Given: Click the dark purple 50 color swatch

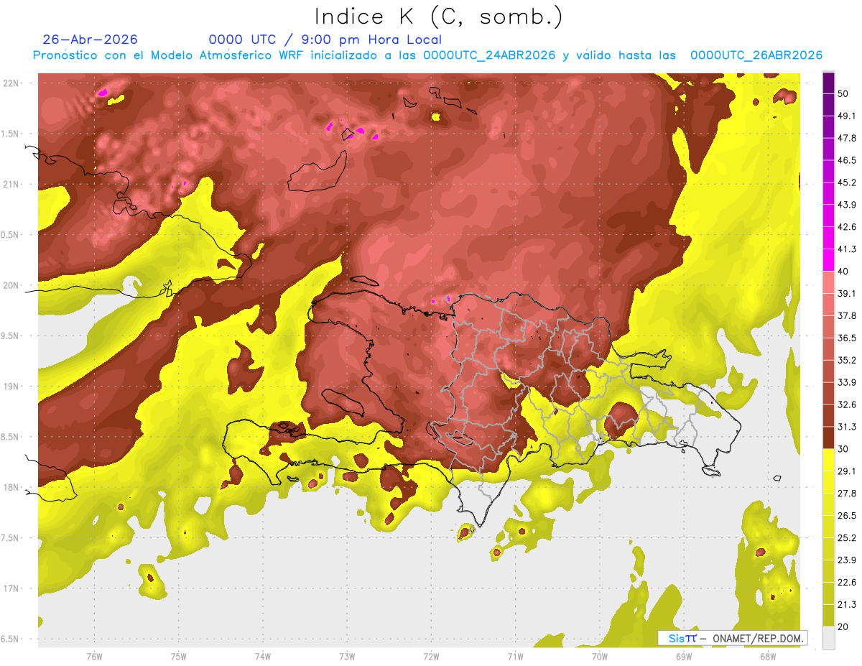Looking at the screenshot, I should (828, 83).
